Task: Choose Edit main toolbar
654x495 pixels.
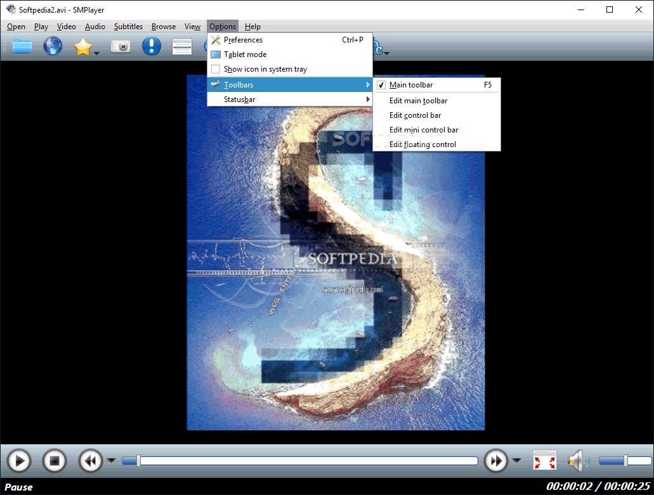Action: (x=436, y=100)
